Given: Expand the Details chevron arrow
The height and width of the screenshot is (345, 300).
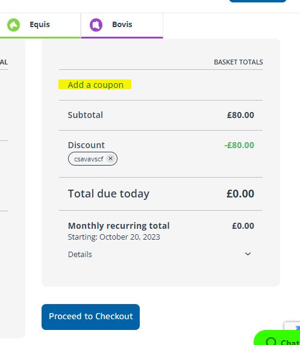Looking at the screenshot, I should tap(248, 254).
